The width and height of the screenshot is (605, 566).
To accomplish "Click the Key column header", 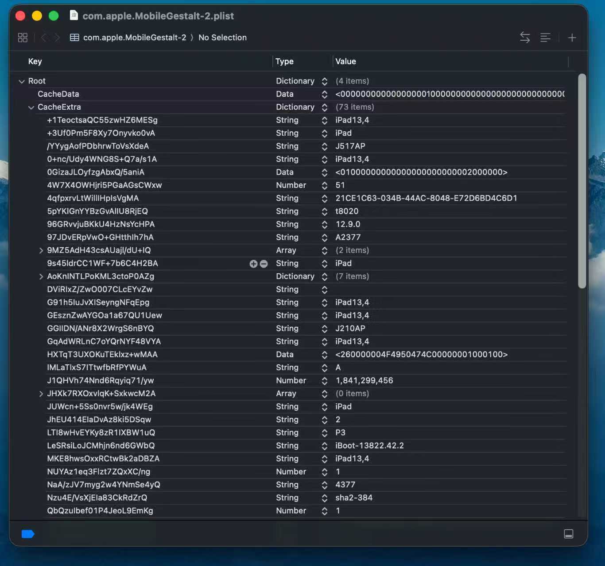I will point(35,61).
